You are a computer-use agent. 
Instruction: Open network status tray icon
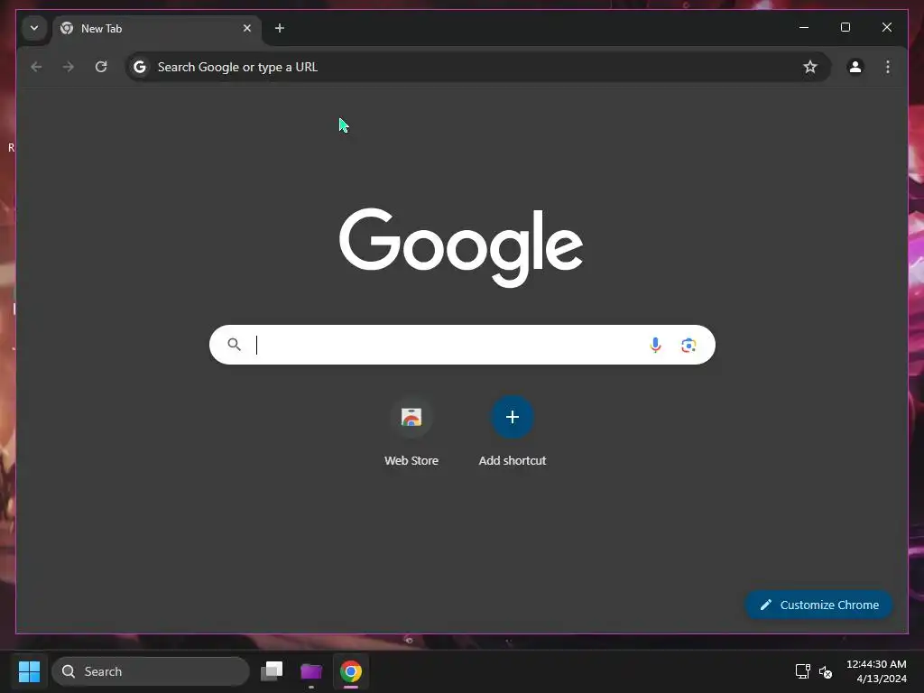(x=802, y=671)
